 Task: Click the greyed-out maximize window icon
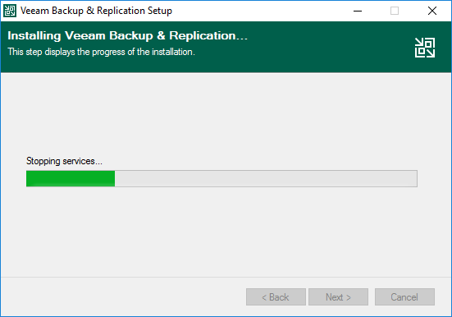(395, 11)
